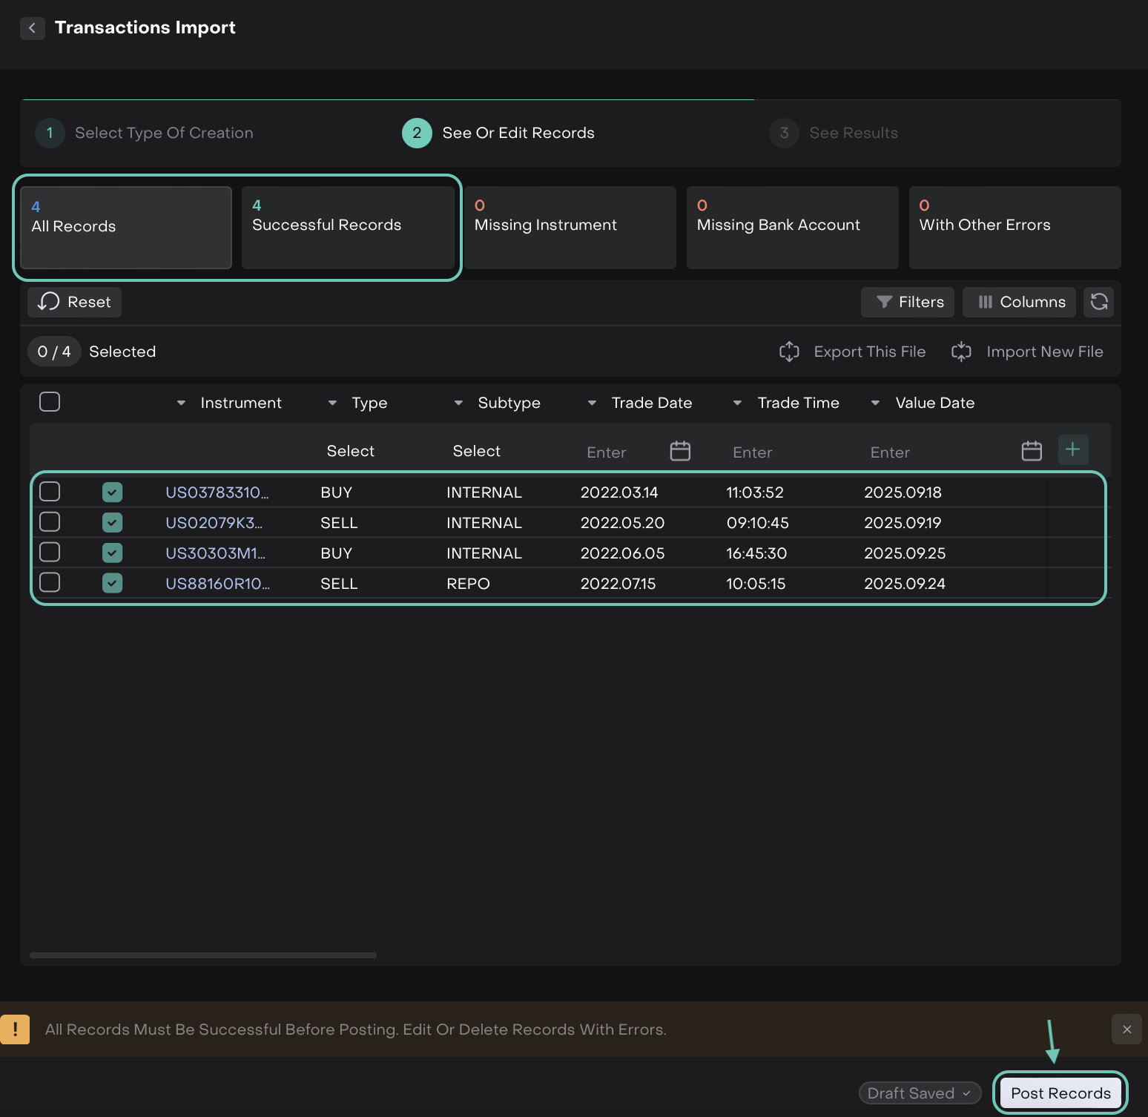Click the back arrow beside Transactions Import

pos(32,28)
